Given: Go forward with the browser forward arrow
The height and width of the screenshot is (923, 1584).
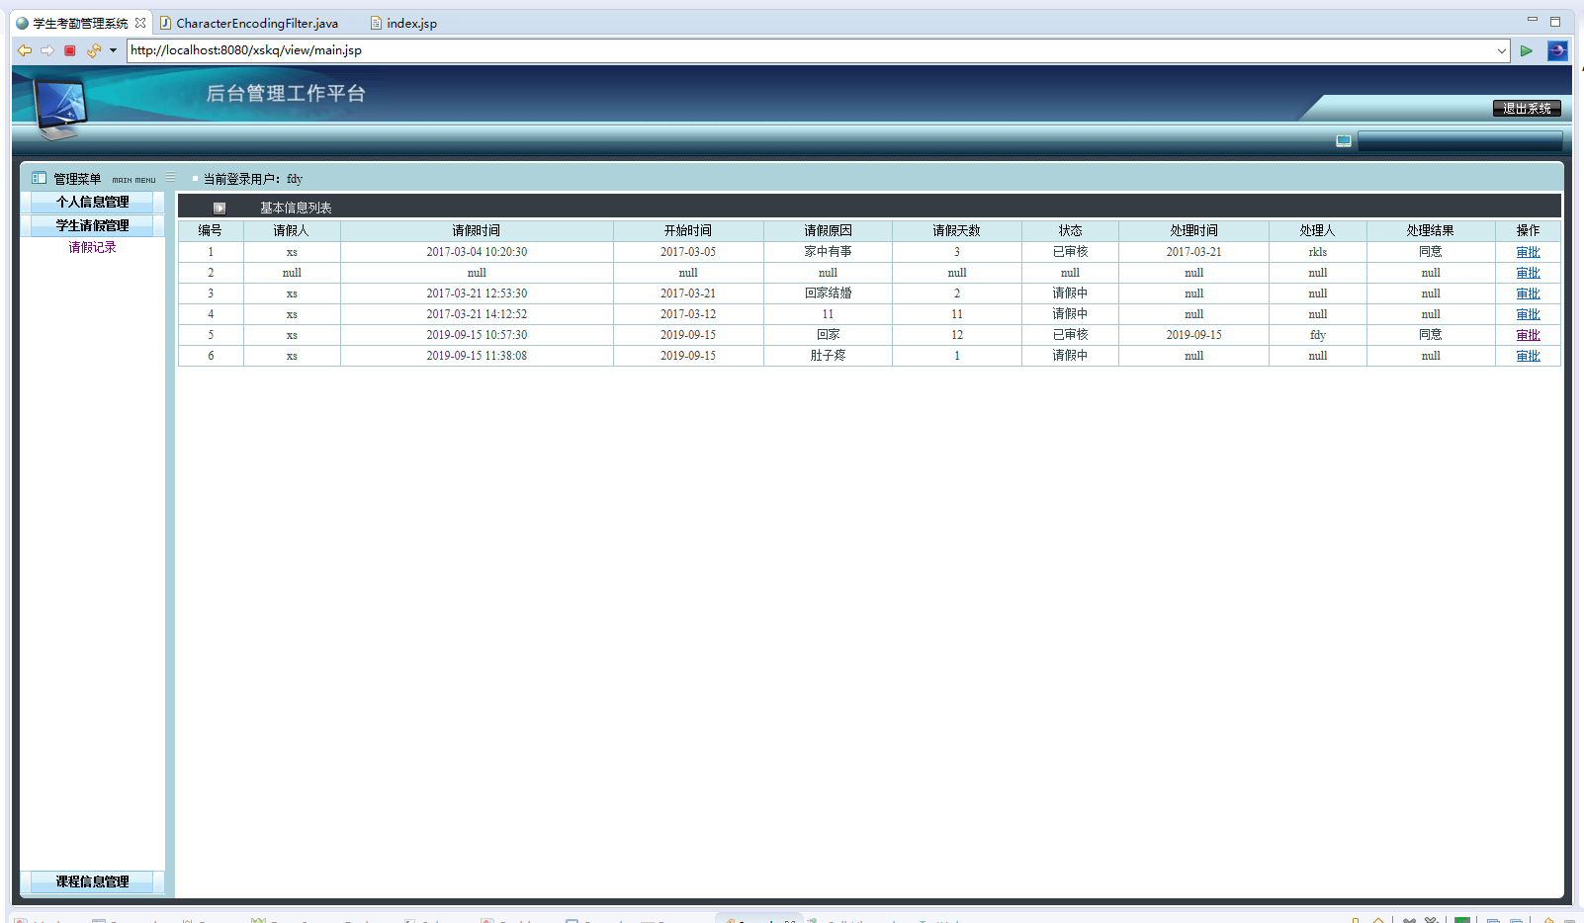Looking at the screenshot, I should 46,50.
